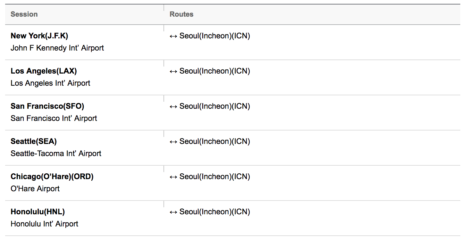The width and height of the screenshot is (468, 245).
Task: Click the Routes column header
Action: pos(181,14)
